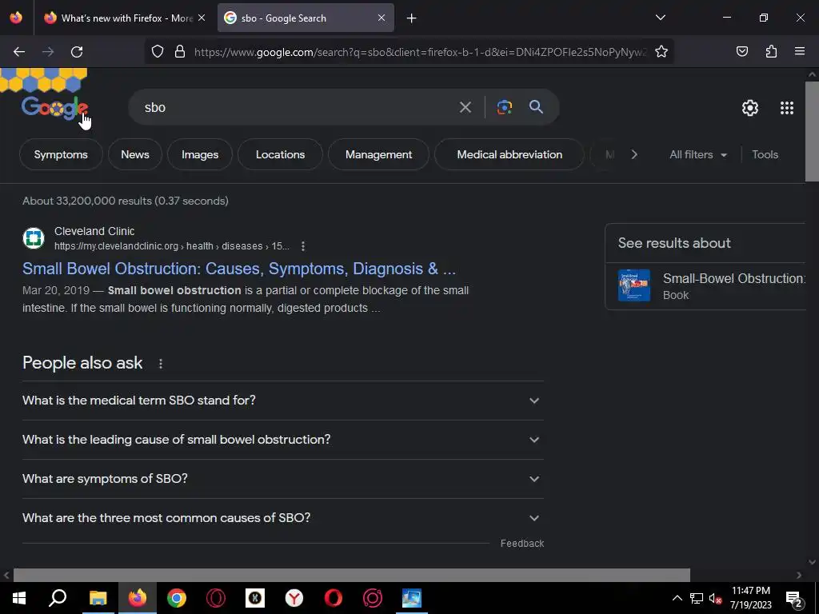The image size is (819, 614).
Task: Open a new tab with plus icon
Action: tap(412, 18)
